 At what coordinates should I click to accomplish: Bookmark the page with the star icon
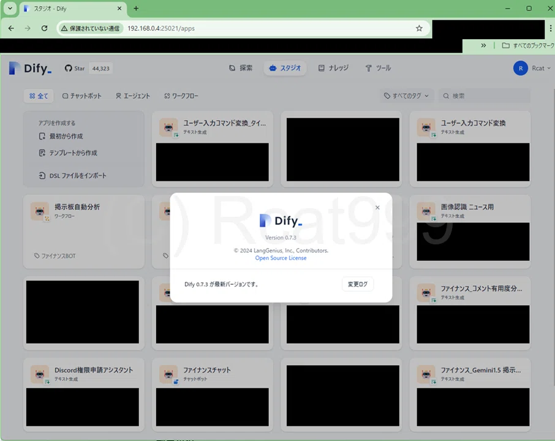(x=419, y=28)
